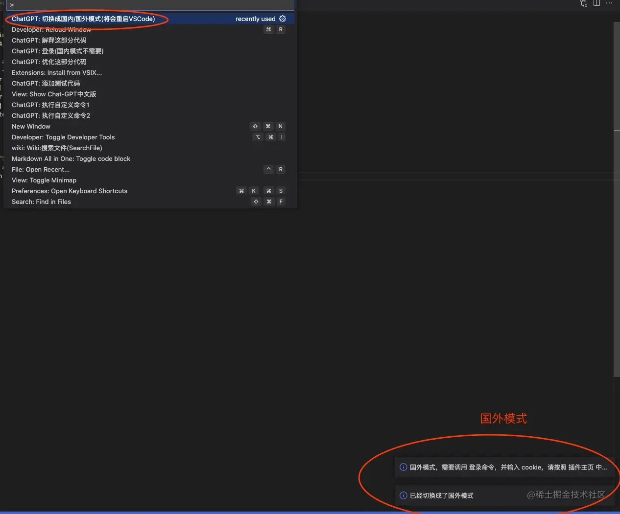Click the Split Editor icon at top right
This screenshot has width=620, height=514.
tap(596, 3)
